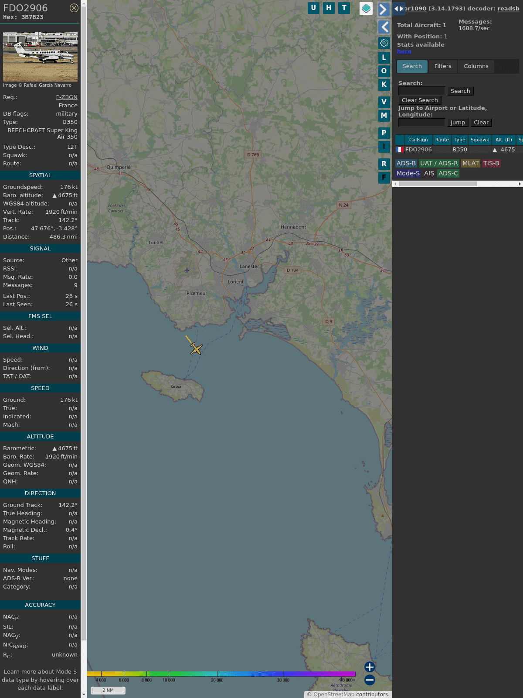Toggle the U map button

tap(313, 8)
